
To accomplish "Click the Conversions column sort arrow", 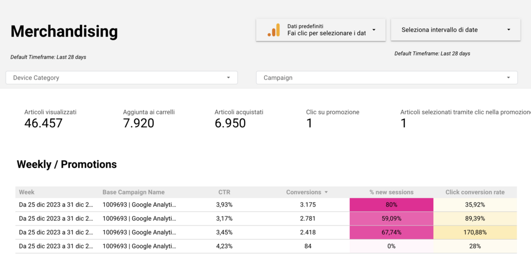I will coord(326,192).
